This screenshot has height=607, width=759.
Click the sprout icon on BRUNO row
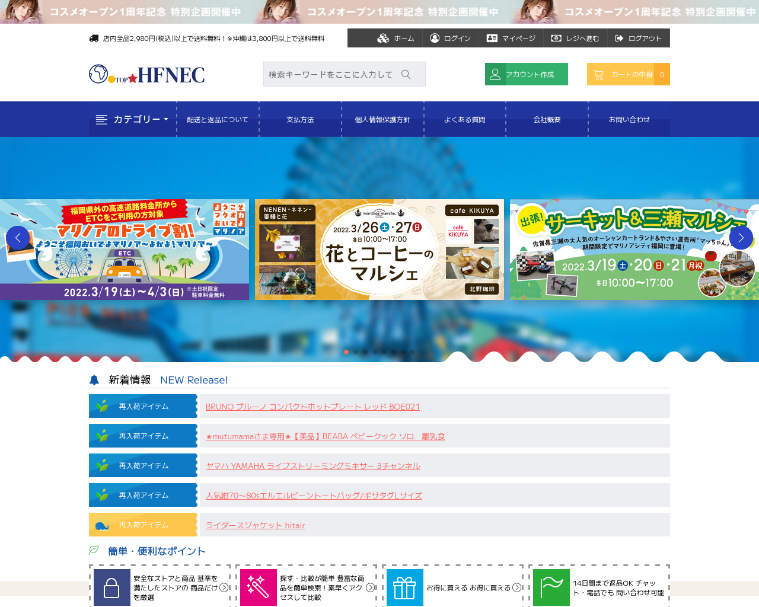point(103,406)
